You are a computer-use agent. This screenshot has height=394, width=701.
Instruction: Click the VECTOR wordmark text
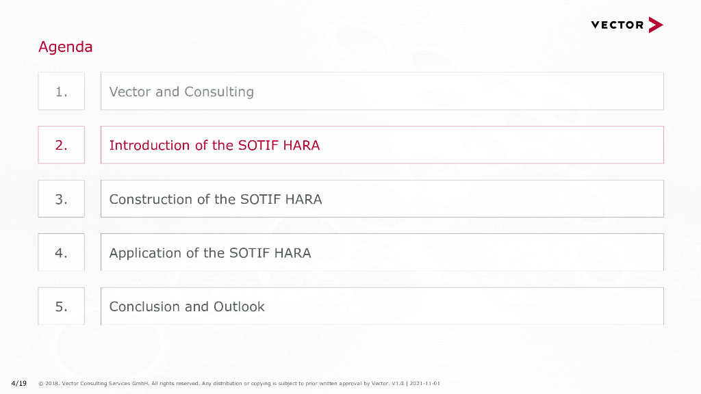617,25
